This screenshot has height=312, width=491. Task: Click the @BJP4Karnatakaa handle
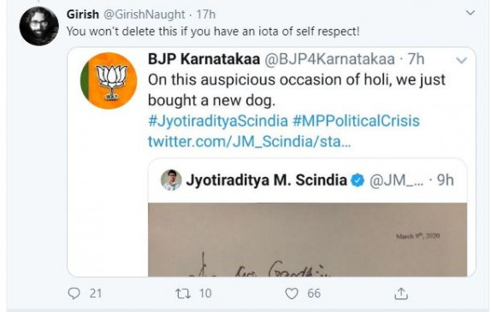[329, 59]
